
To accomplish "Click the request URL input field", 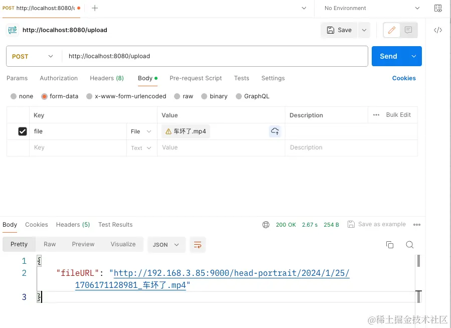I will [x=215, y=56].
